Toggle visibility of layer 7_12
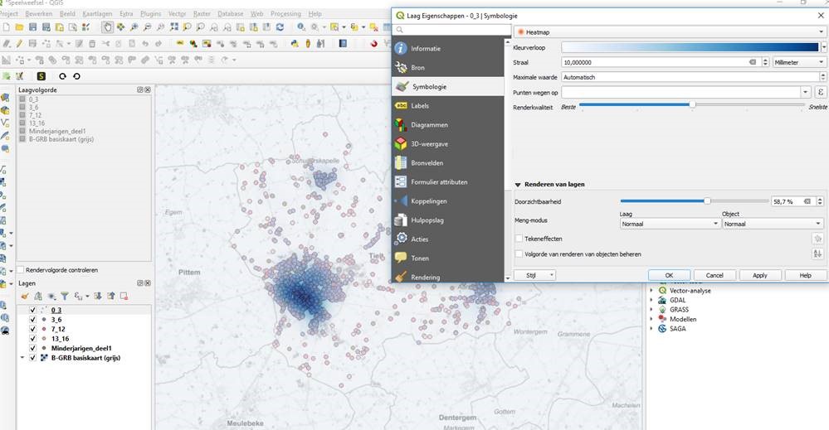The image size is (829, 430). [33, 329]
